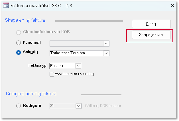Choose the Kundmall radio option
The height and width of the screenshot is (121, 179).
[19, 43]
